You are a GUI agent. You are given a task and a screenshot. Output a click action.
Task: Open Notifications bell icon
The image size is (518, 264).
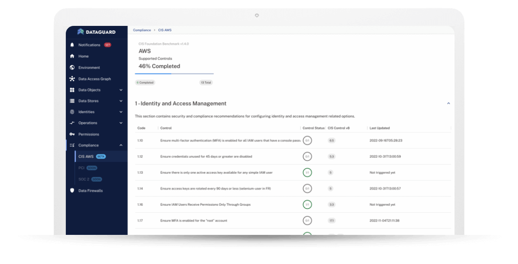(72, 45)
